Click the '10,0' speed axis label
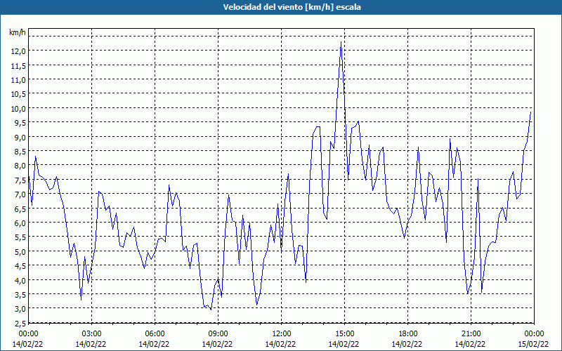Image resolution: width=562 pixels, height=351 pixels. point(18,109)
